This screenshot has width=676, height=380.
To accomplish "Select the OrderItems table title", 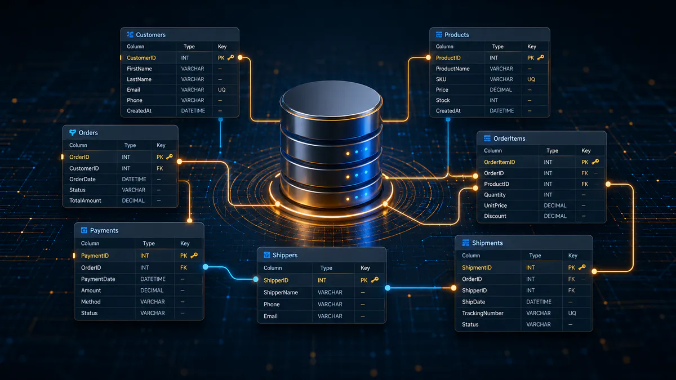I will coord(509,138).
